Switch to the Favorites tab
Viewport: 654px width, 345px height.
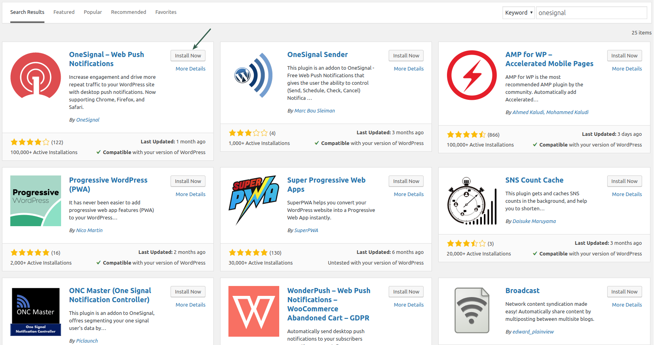click(166, 12)
